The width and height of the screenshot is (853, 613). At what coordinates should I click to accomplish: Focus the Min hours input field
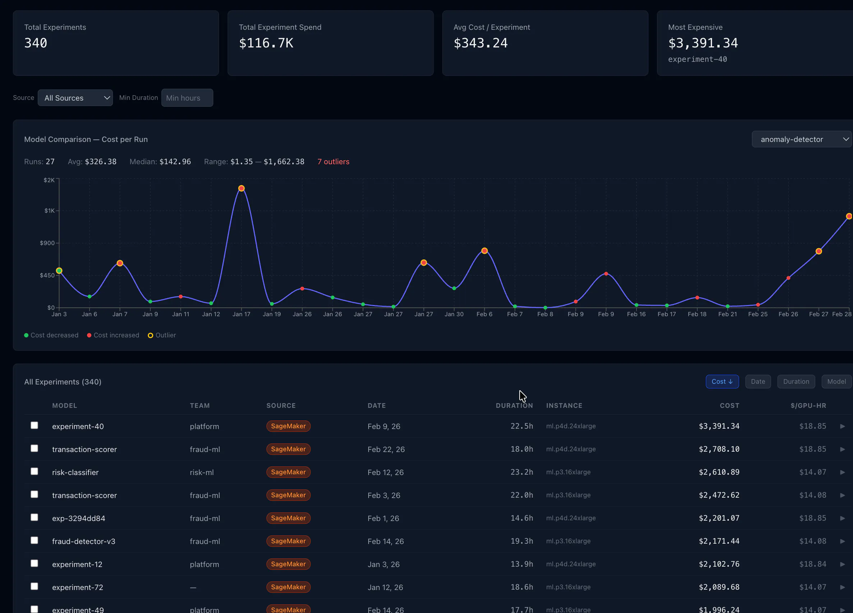187,98
